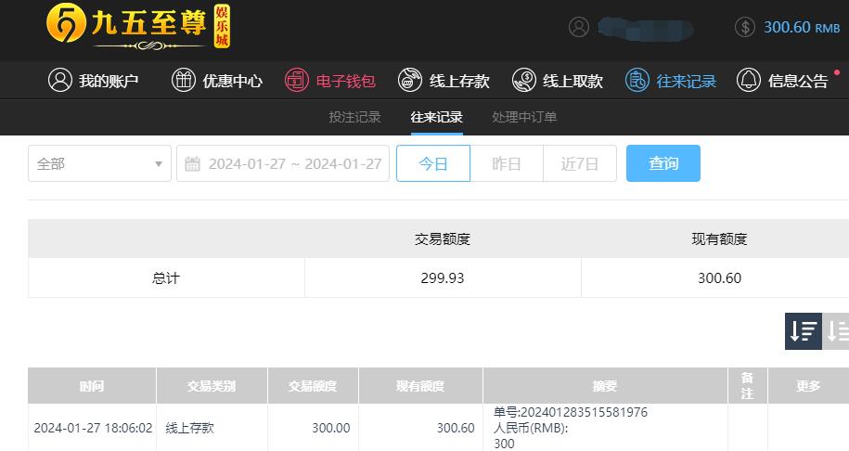
Task: Switch to ascending sort order
Action: (835, 330)
